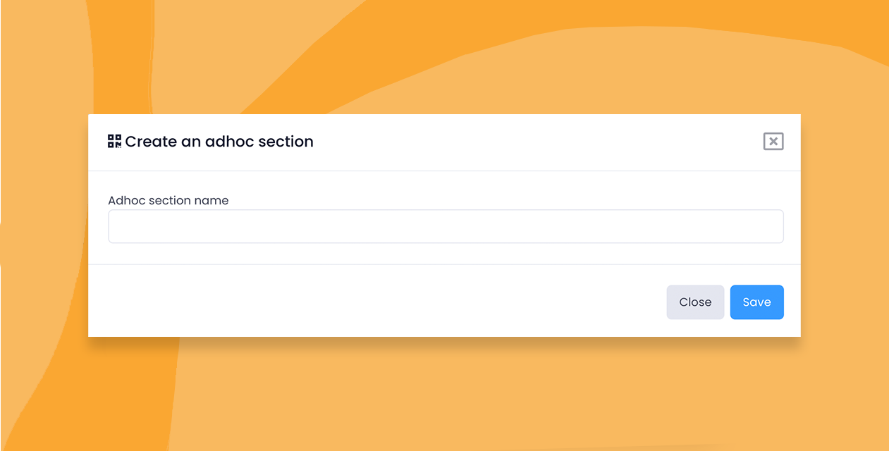889x451 pixels.
Task: Click the white space beneath the input field
Action: click(446, 254)
